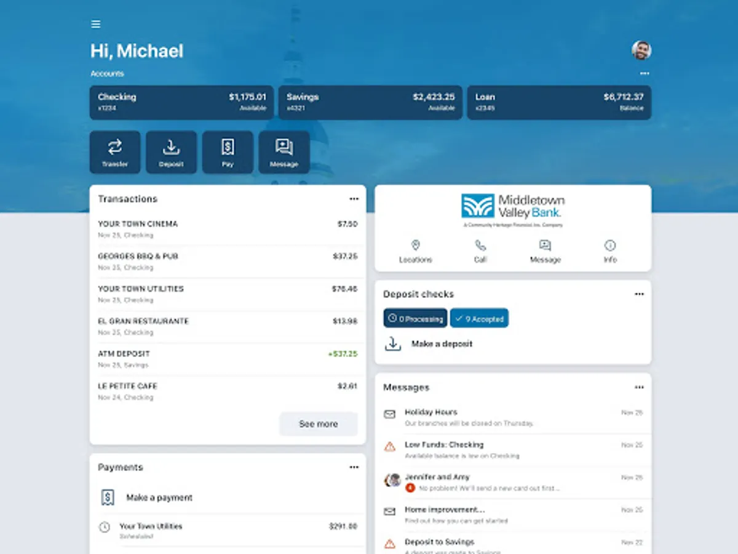Viewport: 738px width, 554px height.
Task: Click the scheduled payment clock icon
Action: (x=105, y=528)
